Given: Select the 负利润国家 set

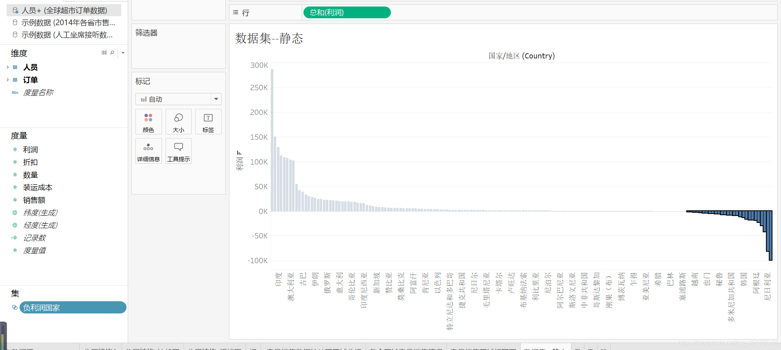Looking at the screenshot, I should (x=73, y=307).
